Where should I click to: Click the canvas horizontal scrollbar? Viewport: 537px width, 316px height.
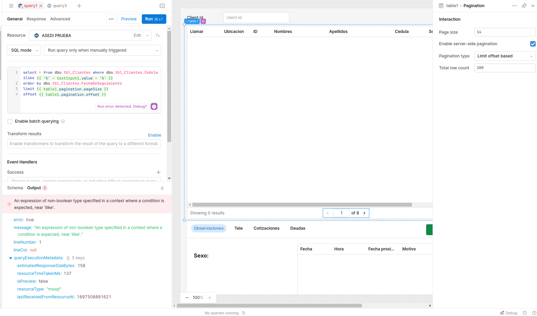point(269,305)
